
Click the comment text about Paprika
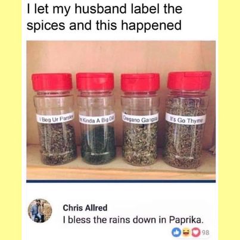133,220
